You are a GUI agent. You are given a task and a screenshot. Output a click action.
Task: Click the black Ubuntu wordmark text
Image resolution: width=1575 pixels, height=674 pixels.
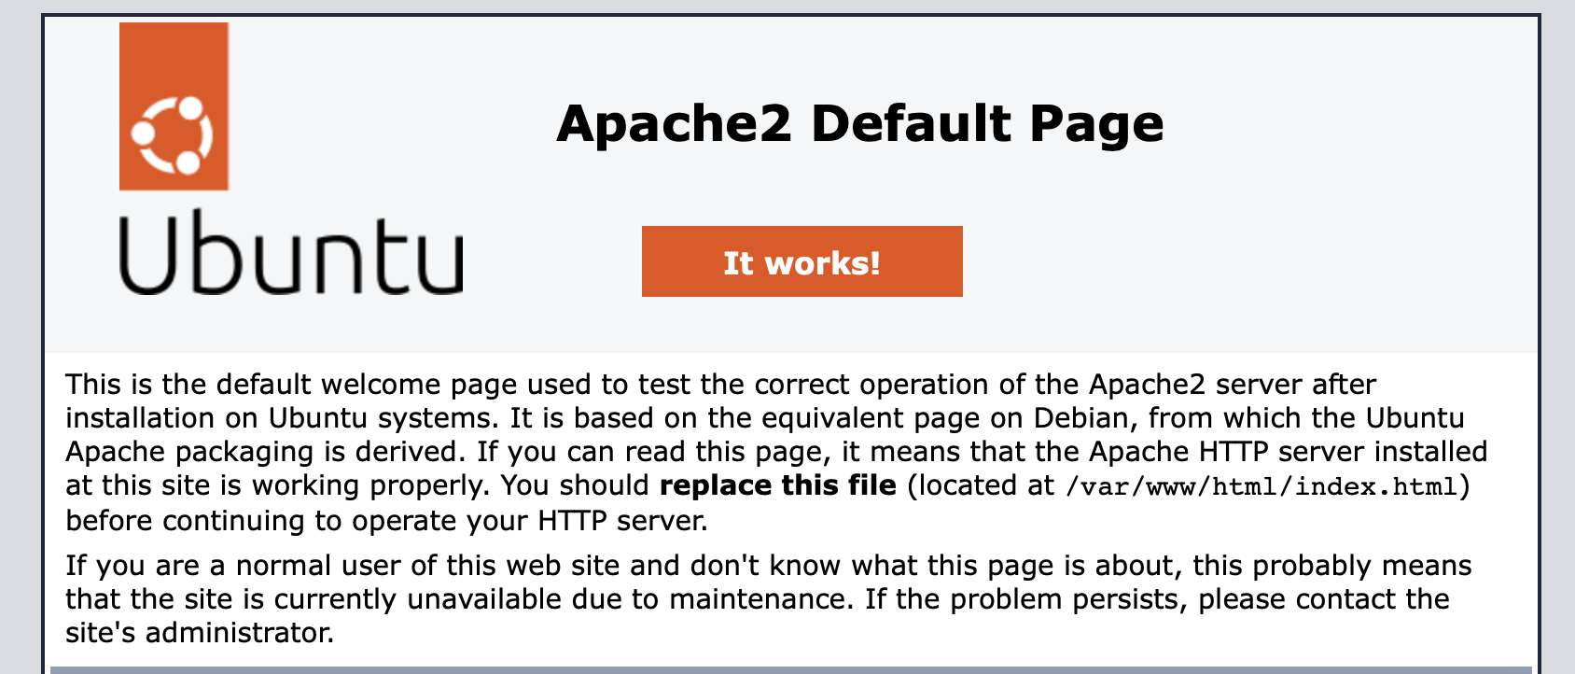(290, 254)
